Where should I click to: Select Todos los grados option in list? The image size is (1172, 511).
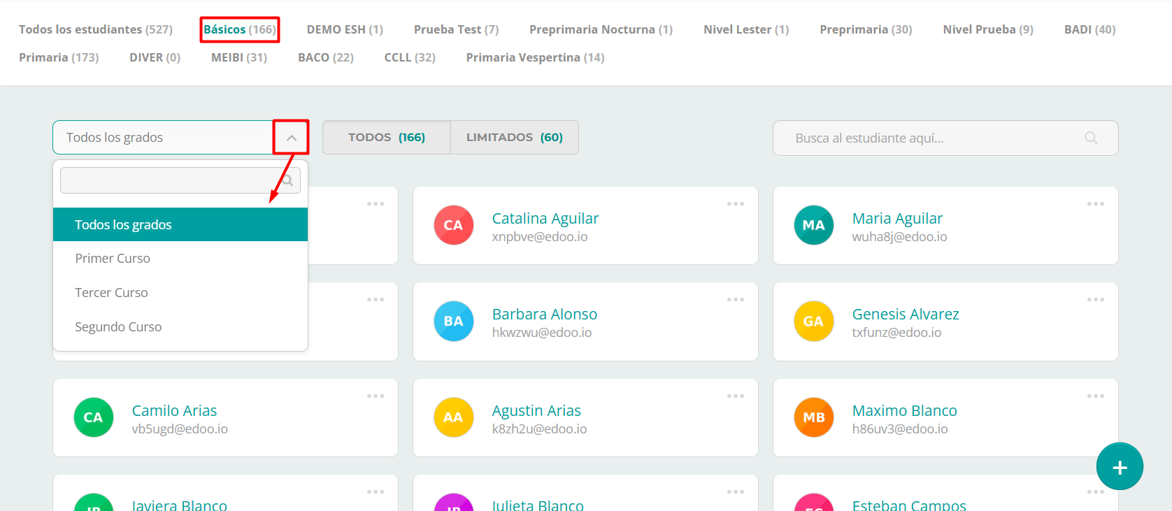[180, 224]
